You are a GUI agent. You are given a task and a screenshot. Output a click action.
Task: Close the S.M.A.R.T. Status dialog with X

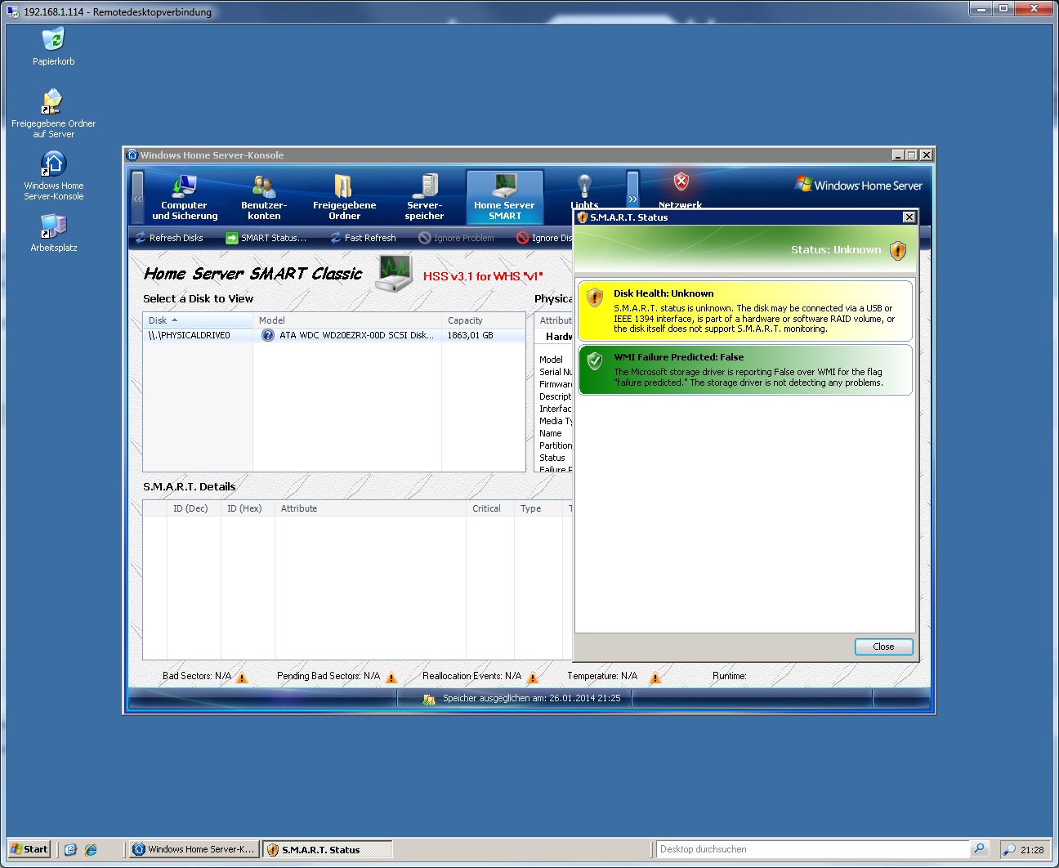coord(909,217)
